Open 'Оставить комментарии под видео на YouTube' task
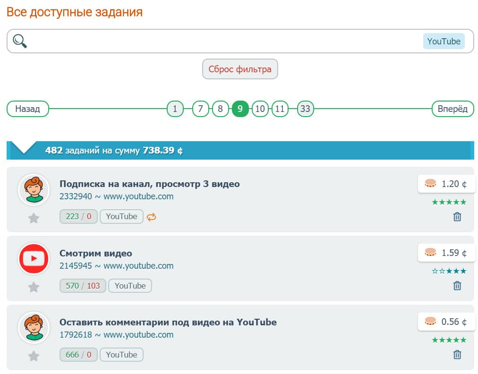The image size is (478, 374). point(168,322)
